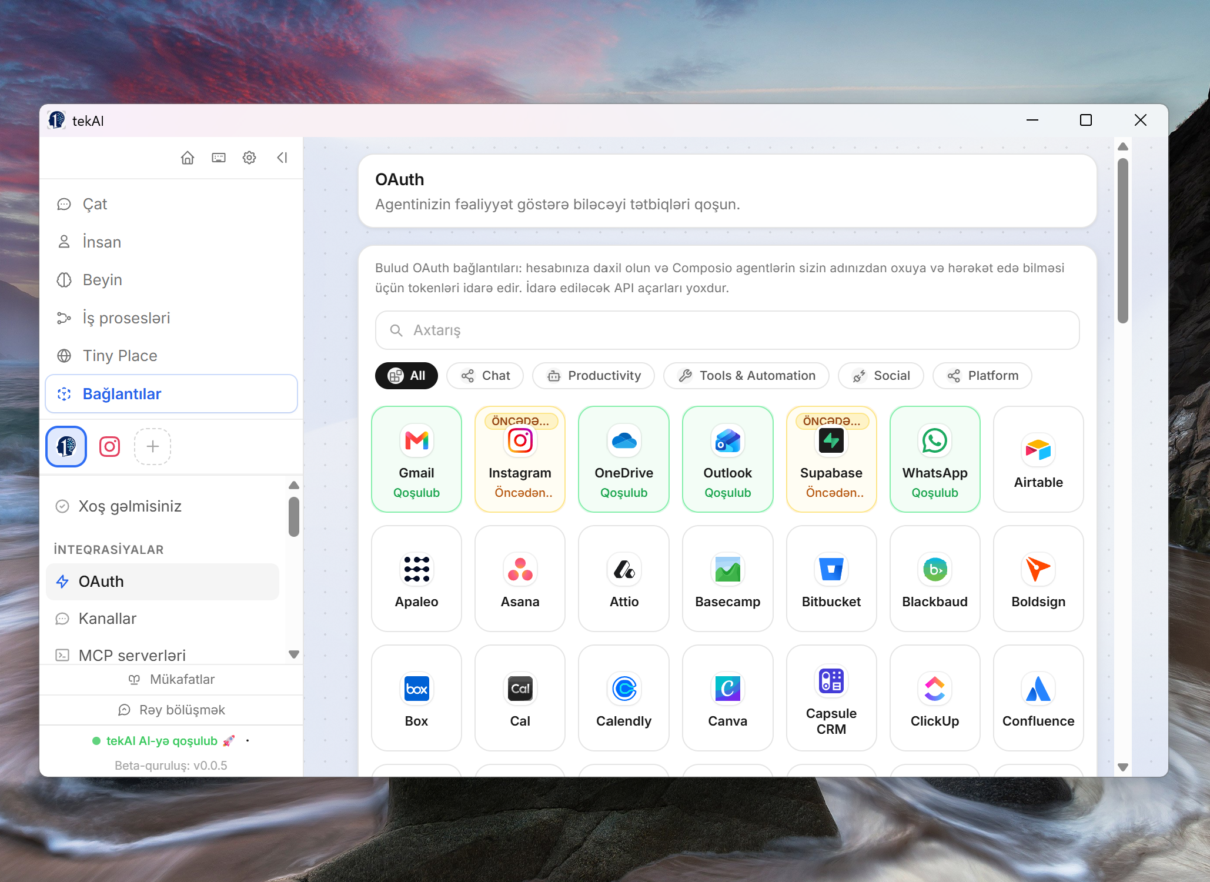Open the Cal integration card
Image resolution: width=1210 pixels, height=882 pixels.
[520, 698]
